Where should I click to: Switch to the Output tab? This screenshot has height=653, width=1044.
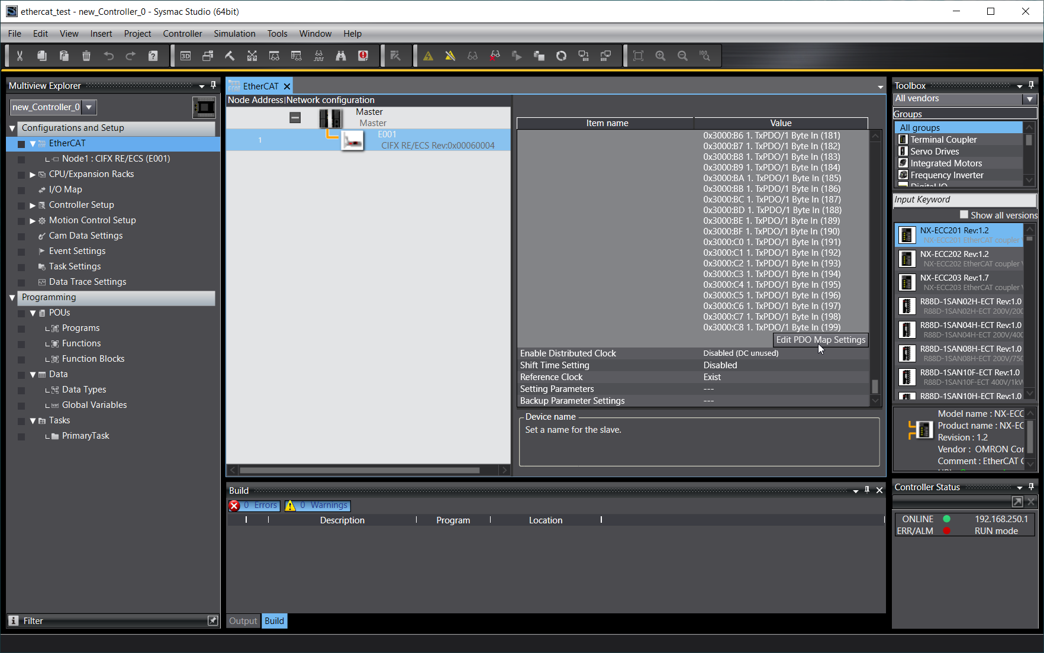click(243, 620)
